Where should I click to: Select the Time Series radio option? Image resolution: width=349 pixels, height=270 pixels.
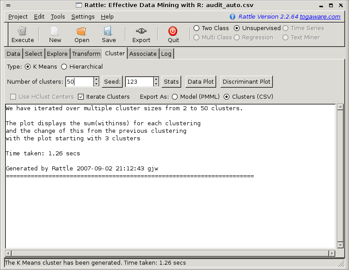coord(286,28)
